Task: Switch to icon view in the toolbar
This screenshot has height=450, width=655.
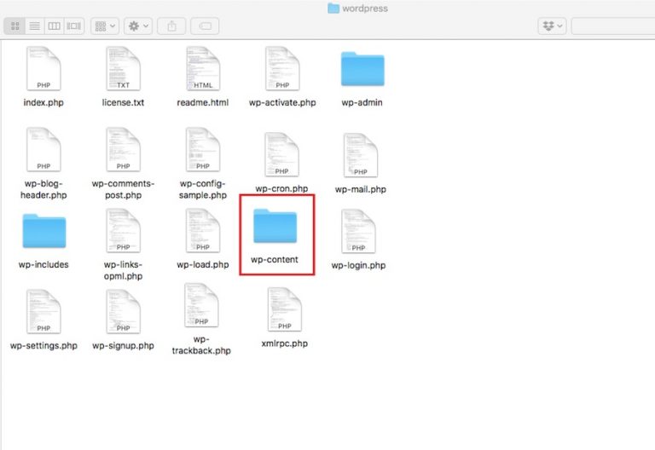Action: [x=15, y=26]
